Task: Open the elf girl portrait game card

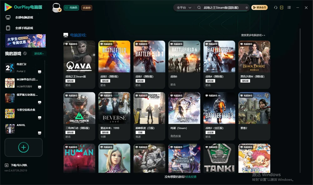Action: (x=114, y=158)
